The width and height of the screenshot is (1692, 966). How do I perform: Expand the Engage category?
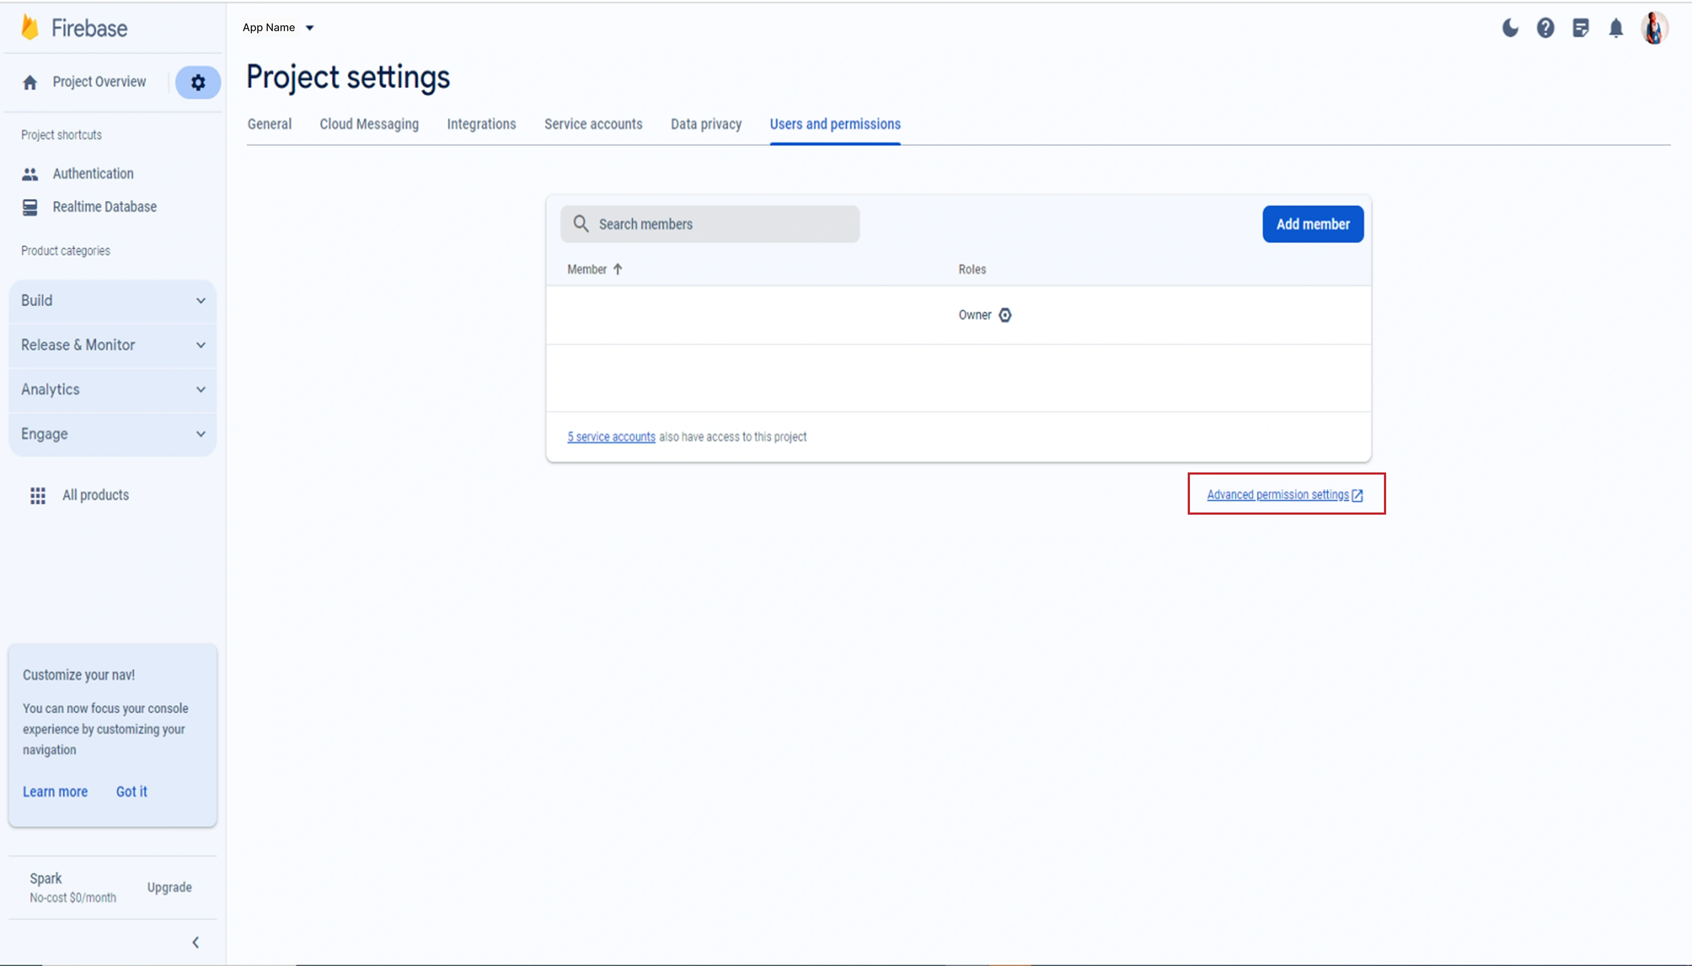(x=113, y=434)
